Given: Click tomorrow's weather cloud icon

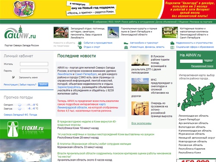Looking at the screenshot, I should click(x=20, y=108).
